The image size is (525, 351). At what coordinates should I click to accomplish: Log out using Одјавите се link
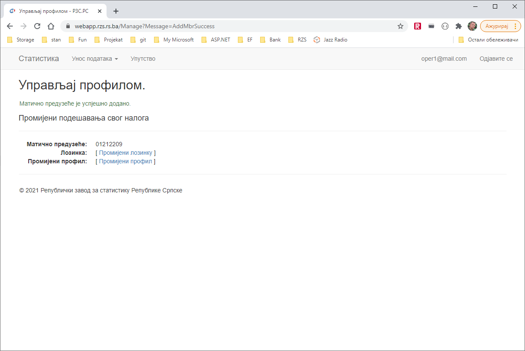496,59
